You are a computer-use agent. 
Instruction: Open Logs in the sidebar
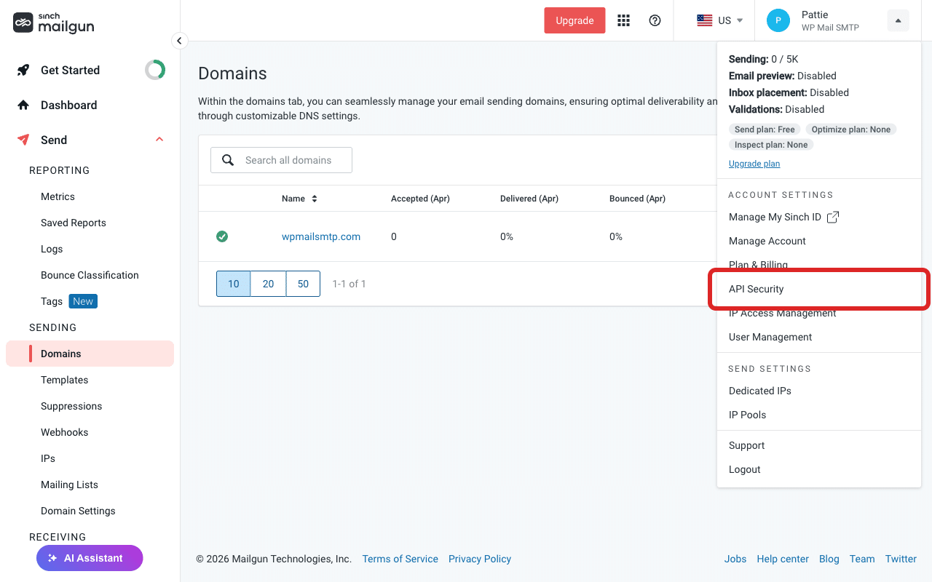(52, 249)
